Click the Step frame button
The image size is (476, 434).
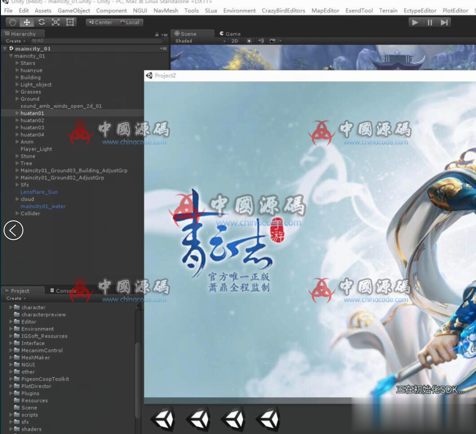(444, 22)
